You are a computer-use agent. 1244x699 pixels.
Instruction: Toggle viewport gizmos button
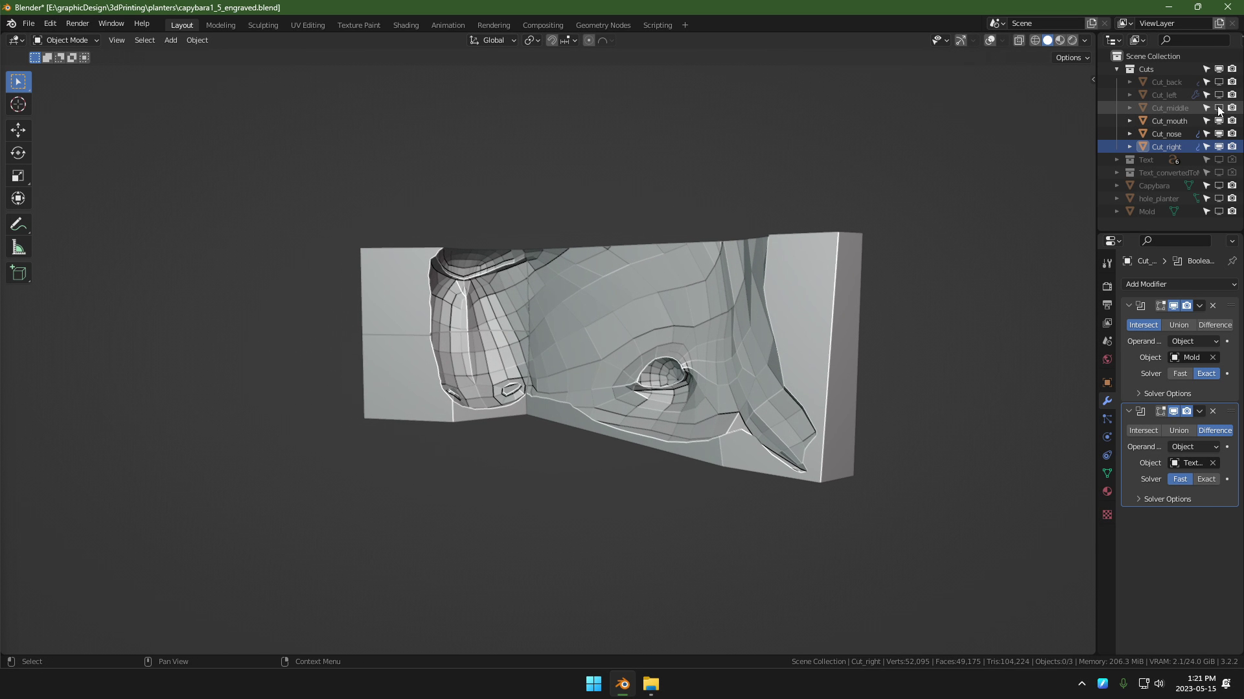961,40
